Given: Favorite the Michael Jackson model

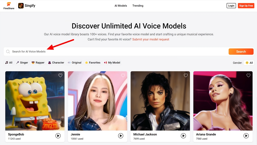Looking at the screenshot, I should point(186,75).
